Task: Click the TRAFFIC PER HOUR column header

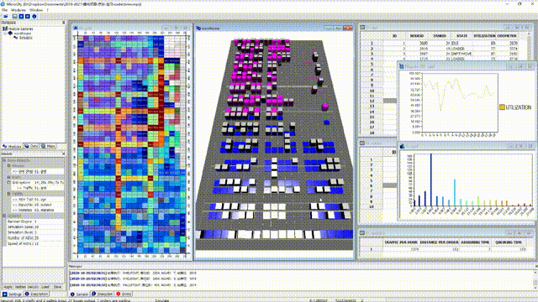Action: [400, 242]
